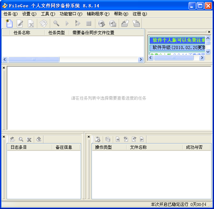Viewport: 214px width, 209px height.
Task: Click the stop task square icon
Action: pyautogui.click(x=89, y=23)
